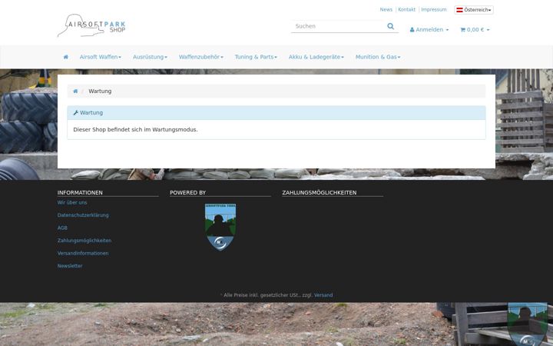
Task: Click the INFORMATIONEN footer heading
Action: coord(80,192)
